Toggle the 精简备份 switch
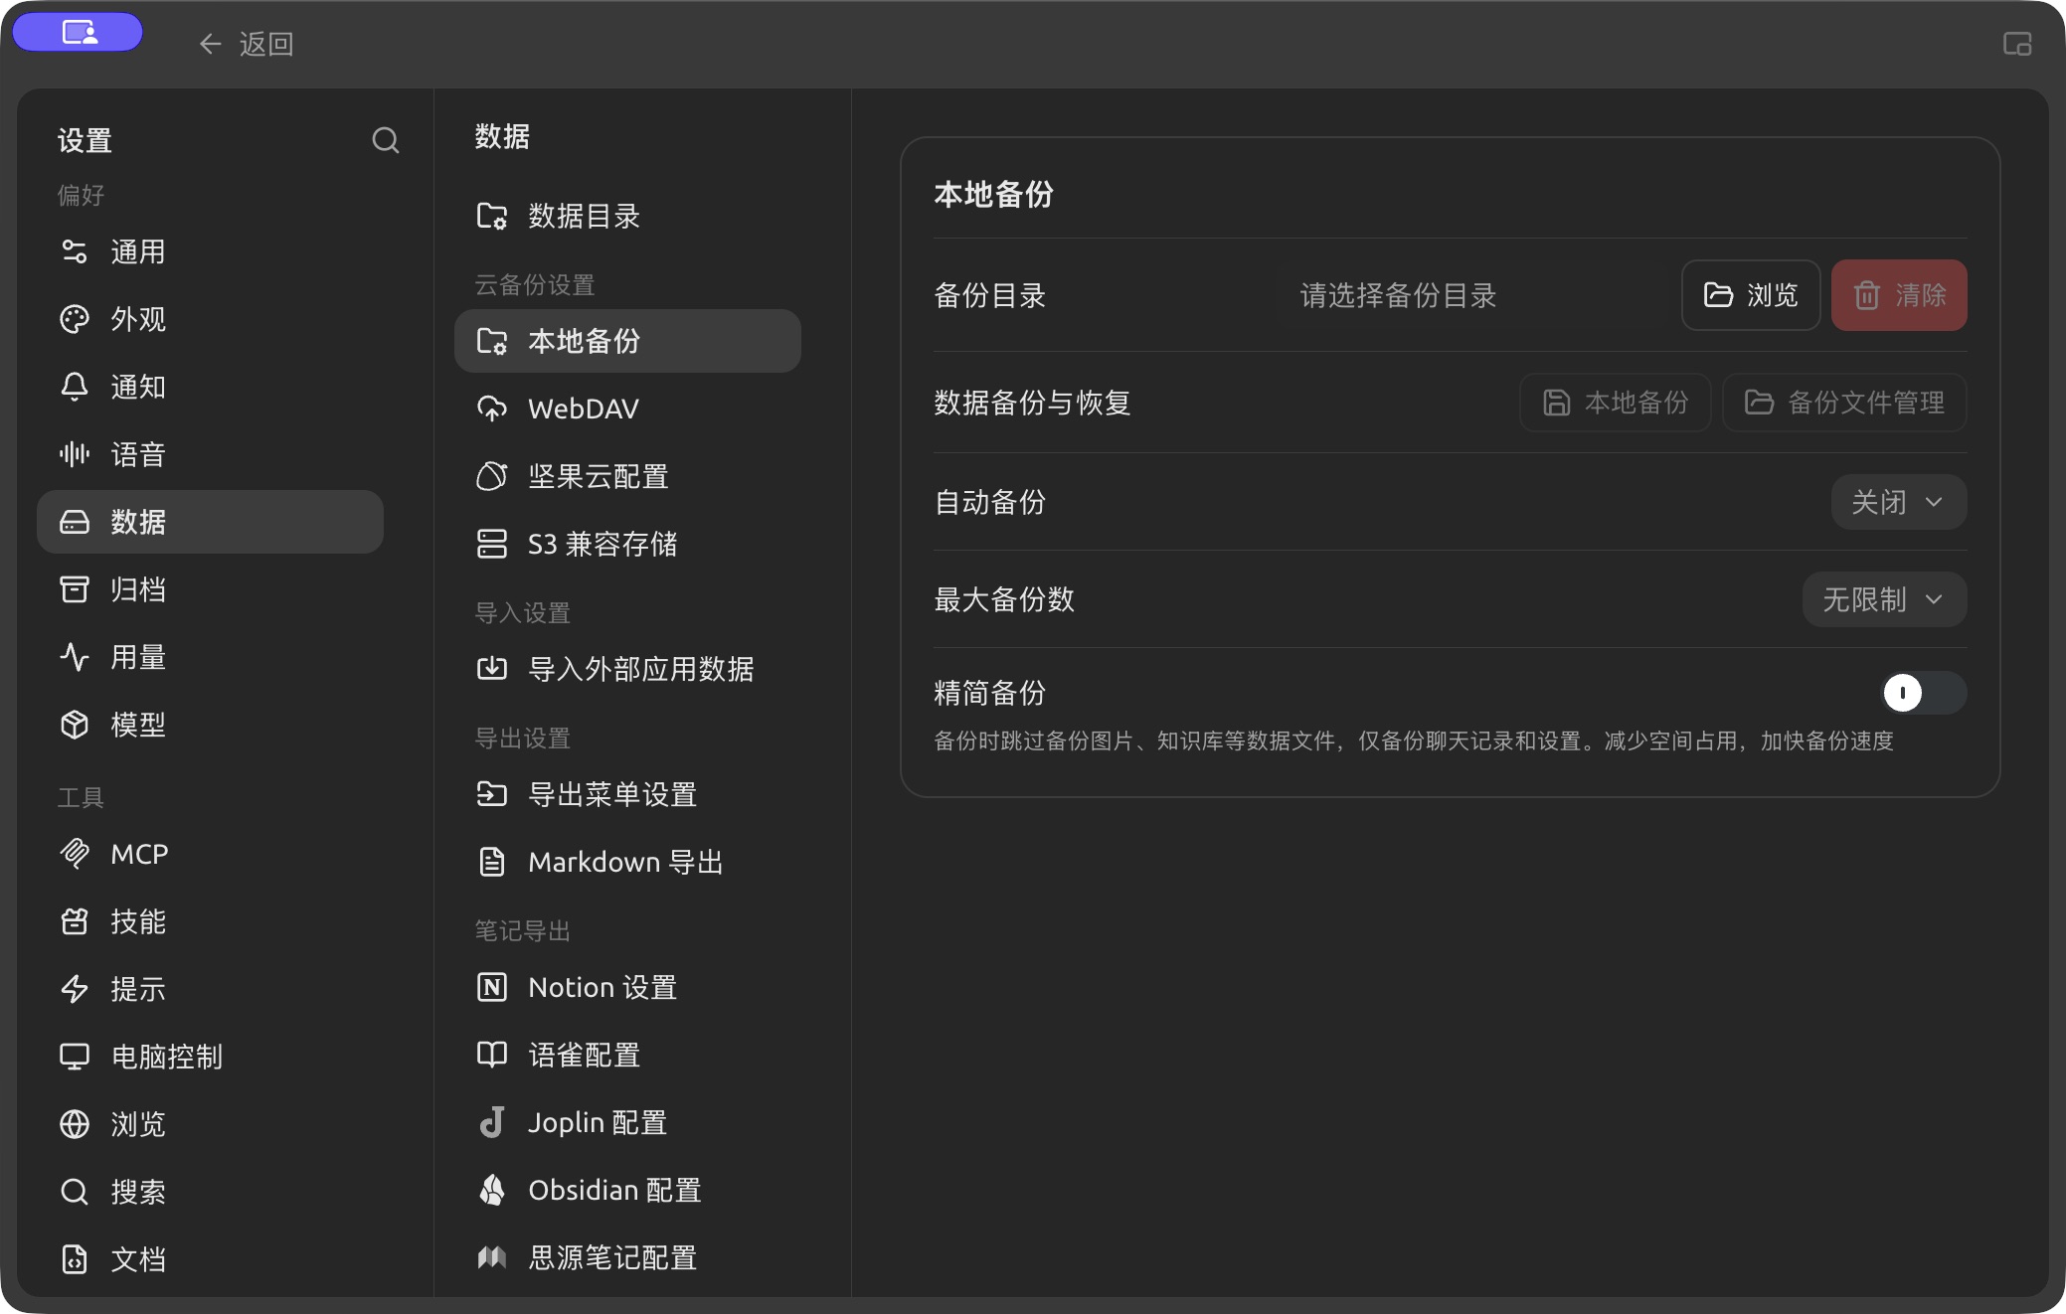This screenshot has height=1314, width=2066. click(x=1924, y=693)
